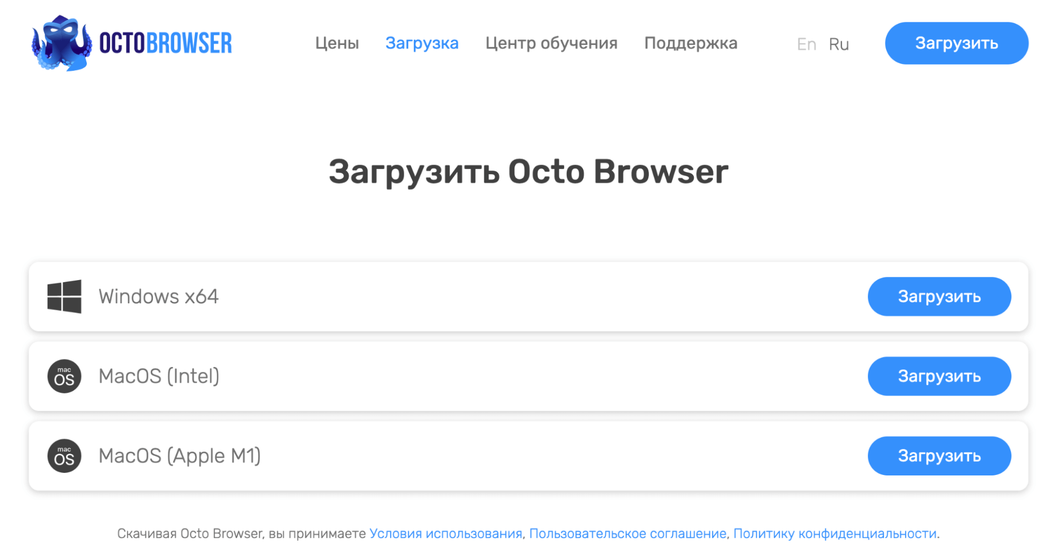Switch the site language to En
Image resolution: width=1058 pixels, height=557 pixels.
click(806, 43)
